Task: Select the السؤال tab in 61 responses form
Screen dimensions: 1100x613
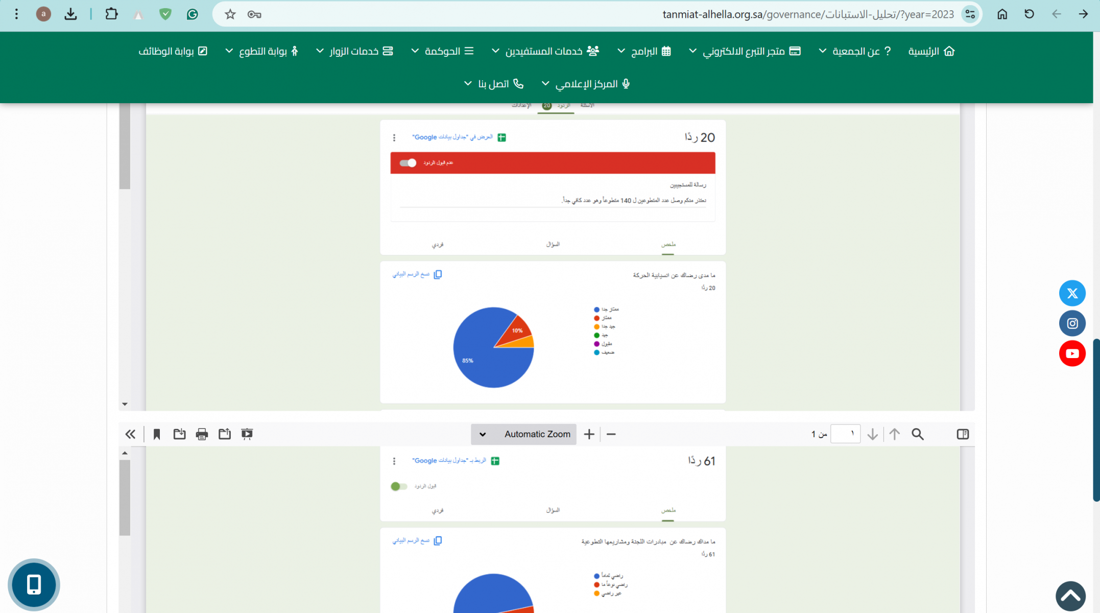Action: (553, 510)
